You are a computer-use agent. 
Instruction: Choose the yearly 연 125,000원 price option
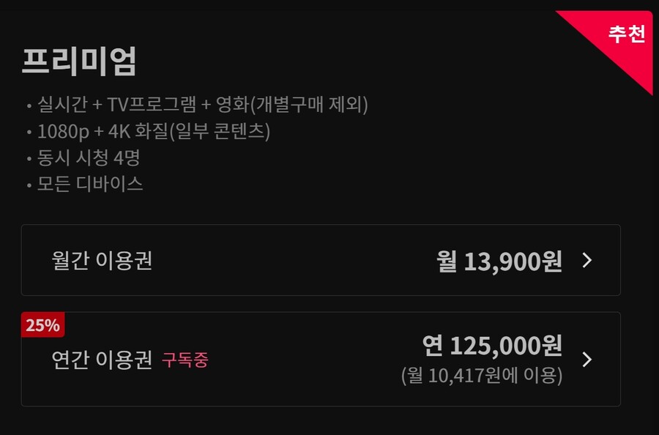click(x=492, y=344)
